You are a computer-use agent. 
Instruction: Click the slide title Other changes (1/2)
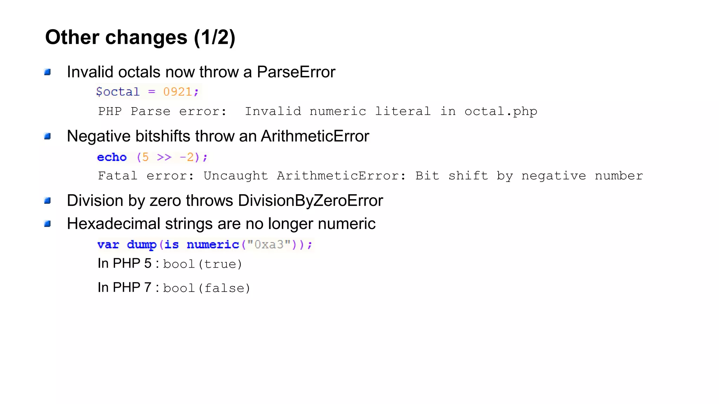click(140, 37)
